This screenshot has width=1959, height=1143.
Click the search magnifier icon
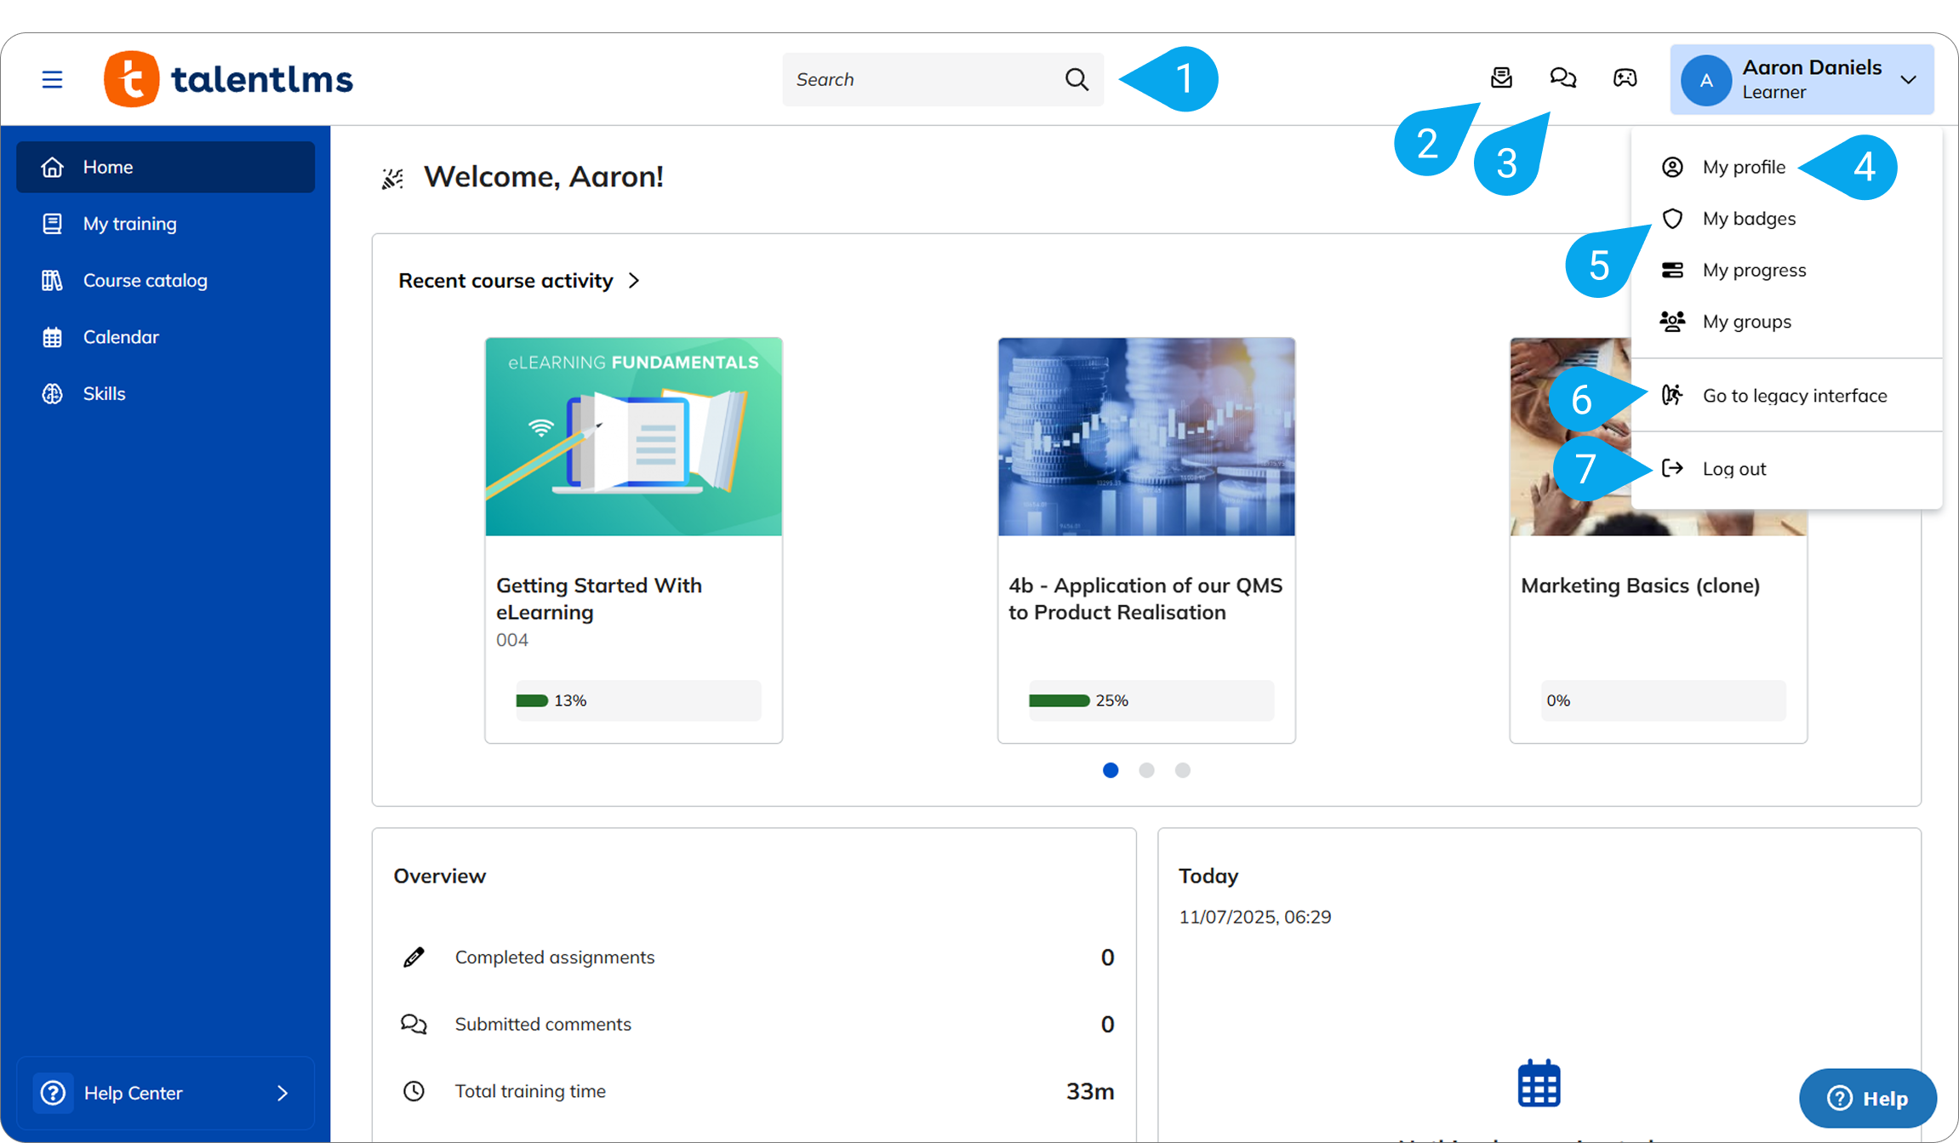coord(1077,79)
